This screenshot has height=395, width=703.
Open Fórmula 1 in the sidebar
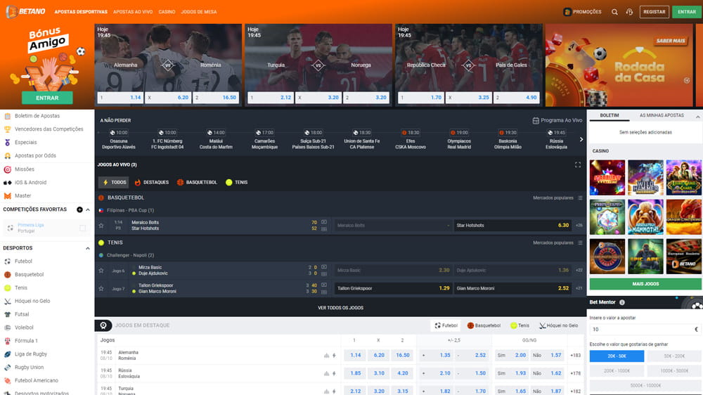[26, 341]
